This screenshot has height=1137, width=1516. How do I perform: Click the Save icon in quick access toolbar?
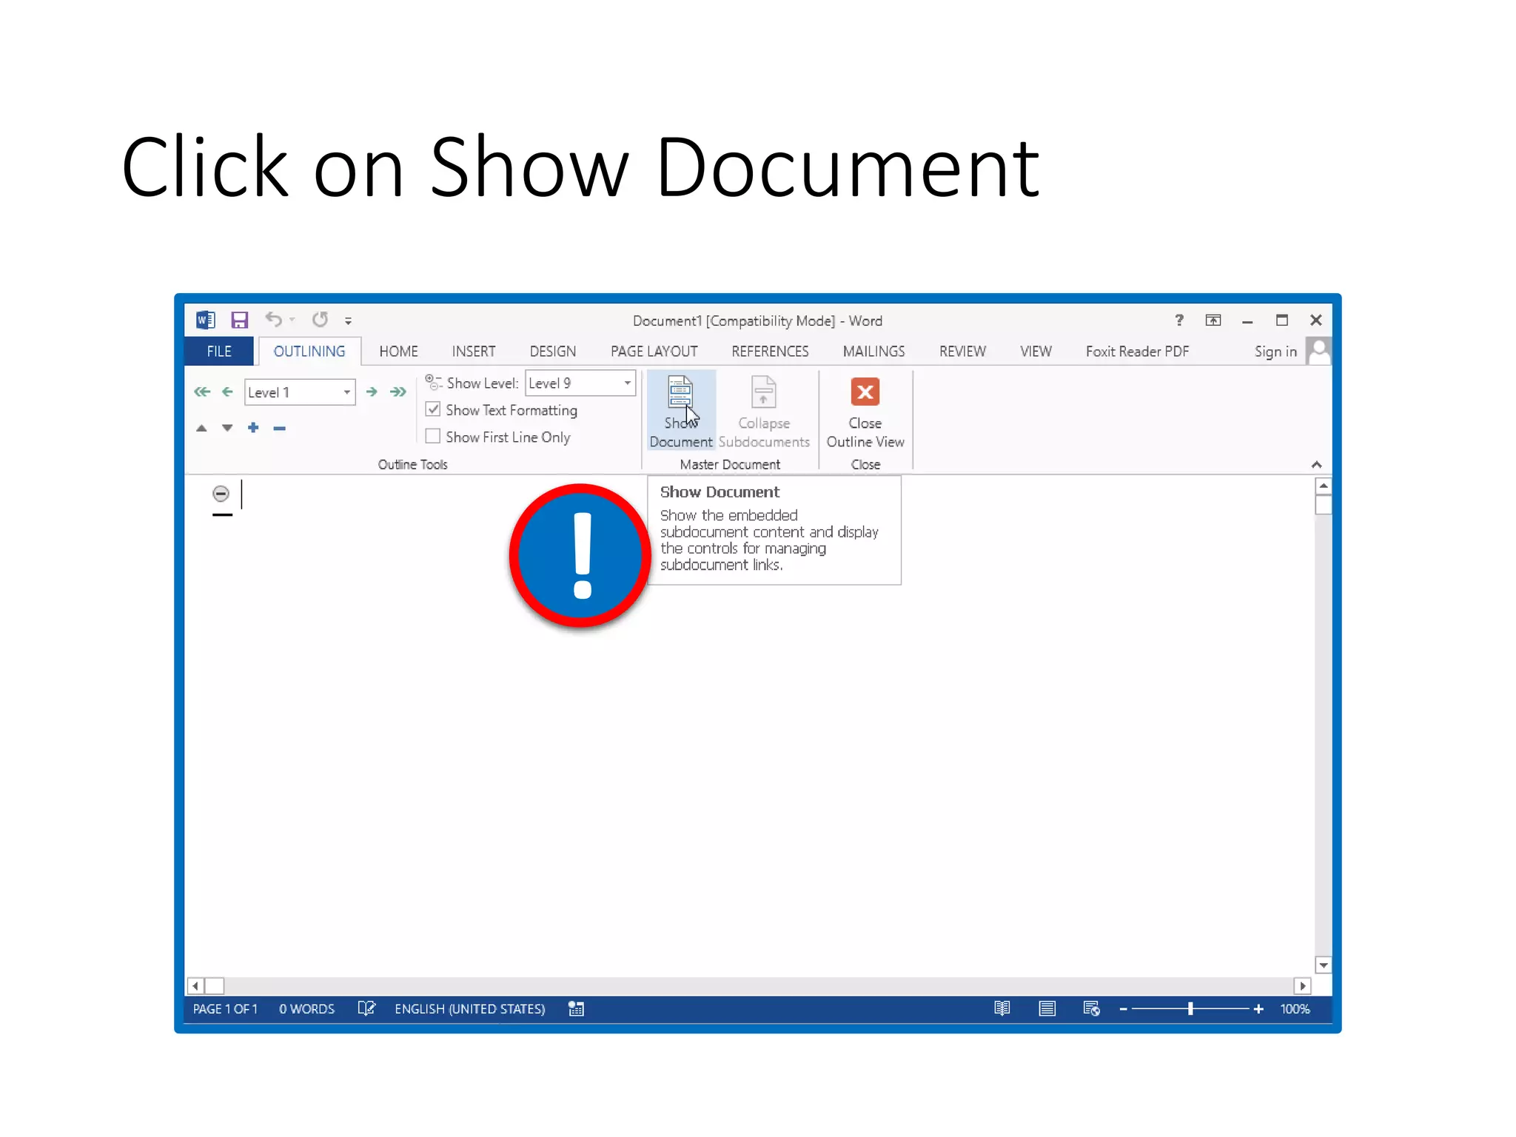239,320
